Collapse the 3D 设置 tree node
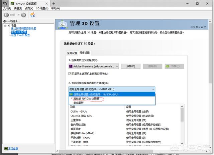This screenshot has width=214, height=155. pos(5,25)
